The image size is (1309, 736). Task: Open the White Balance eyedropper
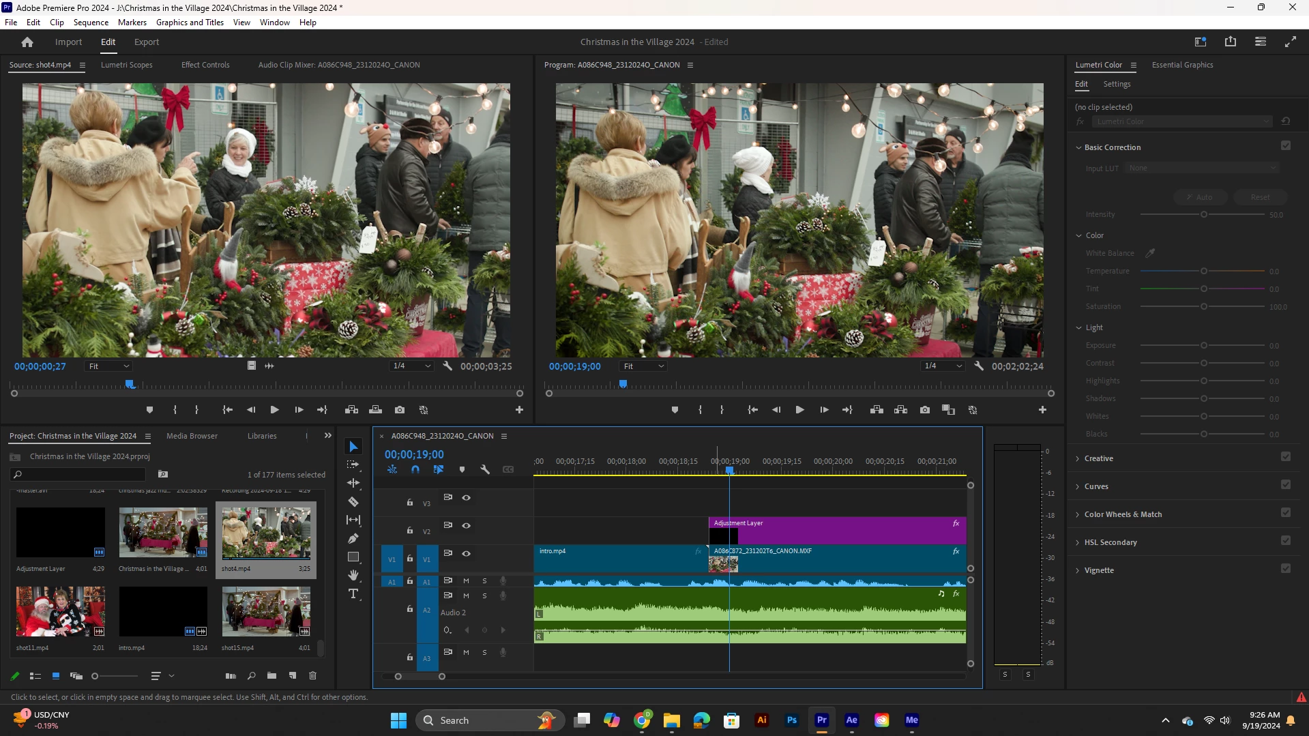[x=1150, y=253]
